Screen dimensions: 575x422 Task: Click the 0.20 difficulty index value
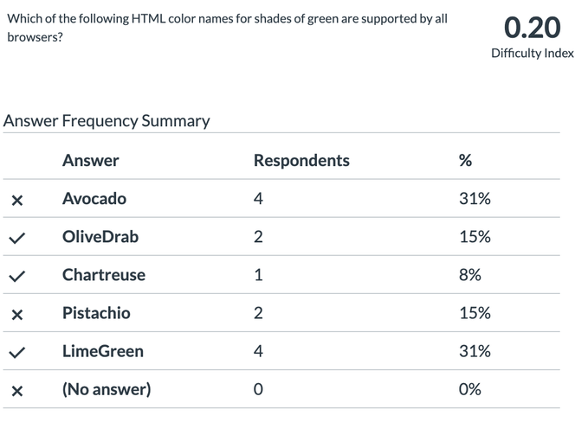(532, 28)
